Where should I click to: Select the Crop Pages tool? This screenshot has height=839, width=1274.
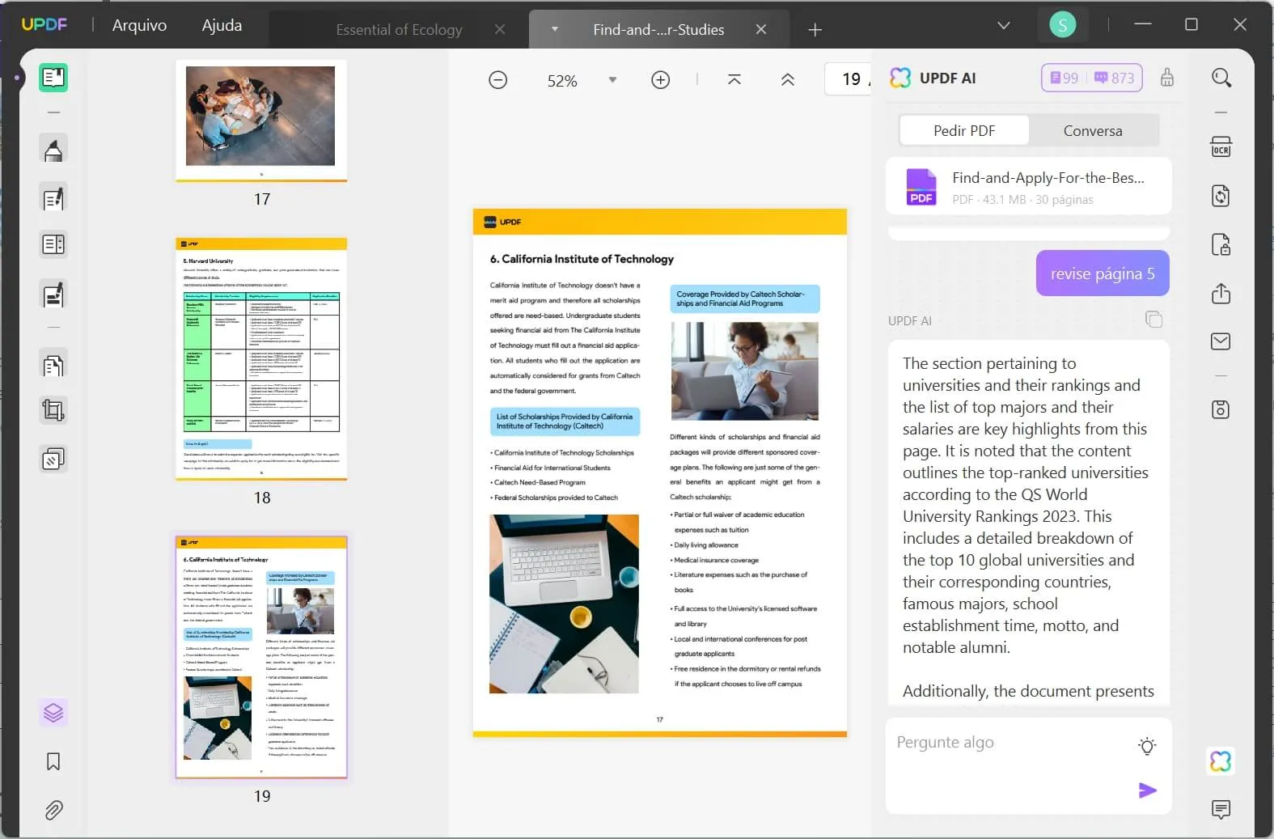pyautogui.click(x=53, y=411)
